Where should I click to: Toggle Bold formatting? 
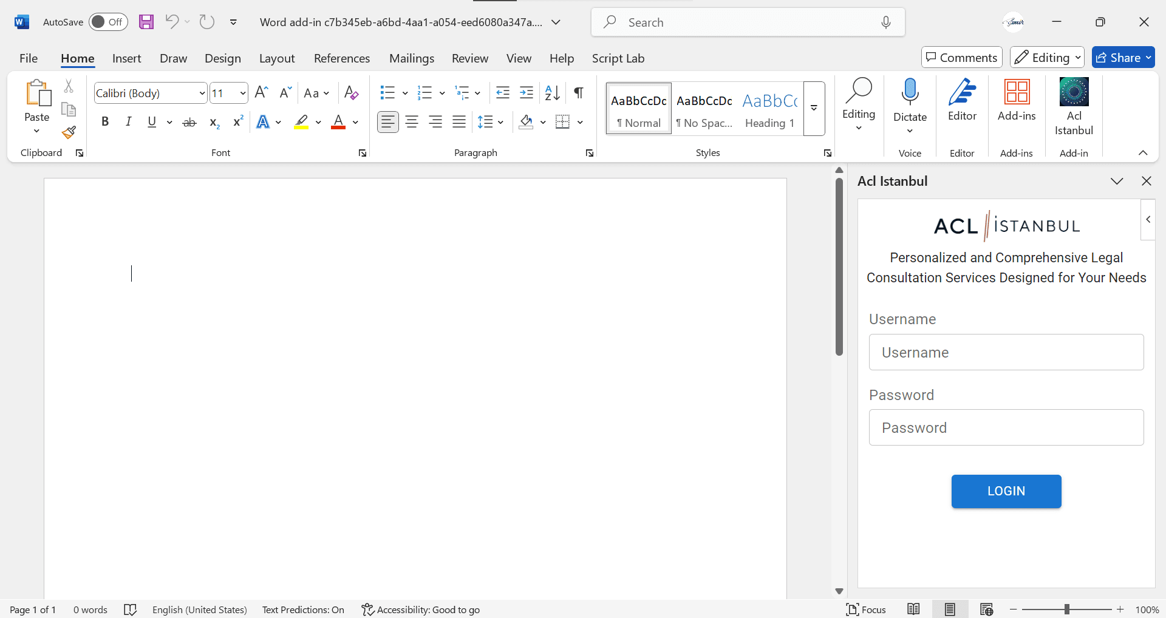click(x=105, y=122)
